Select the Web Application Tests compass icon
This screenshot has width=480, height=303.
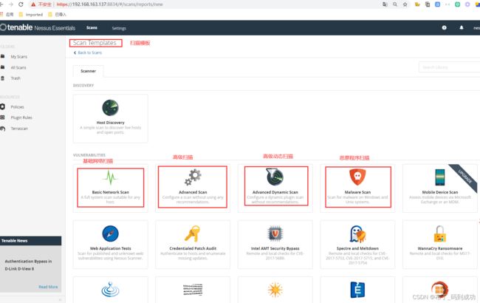pos(110,234)
